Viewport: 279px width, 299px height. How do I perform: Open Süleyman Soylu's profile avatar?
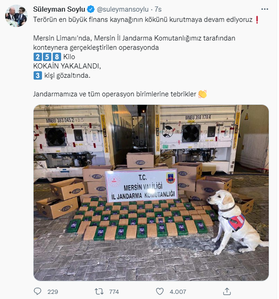16,16
